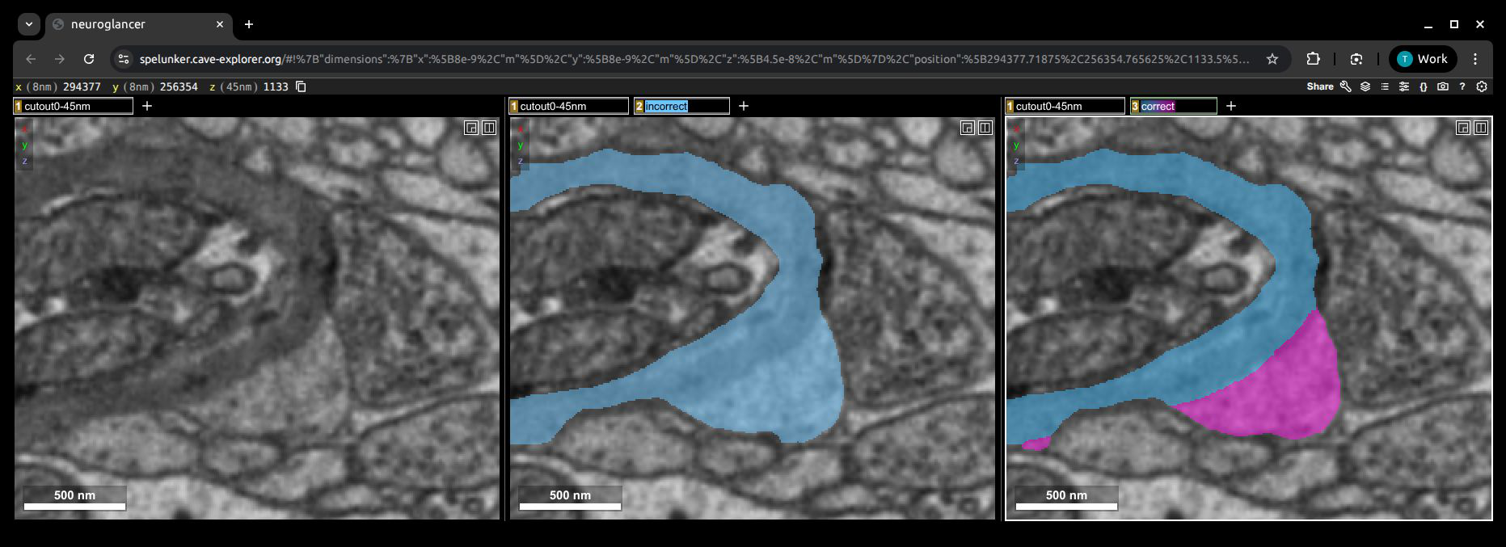Open the selection details list icon
Screen dimensions: 1506x547
pos(1385,86)
